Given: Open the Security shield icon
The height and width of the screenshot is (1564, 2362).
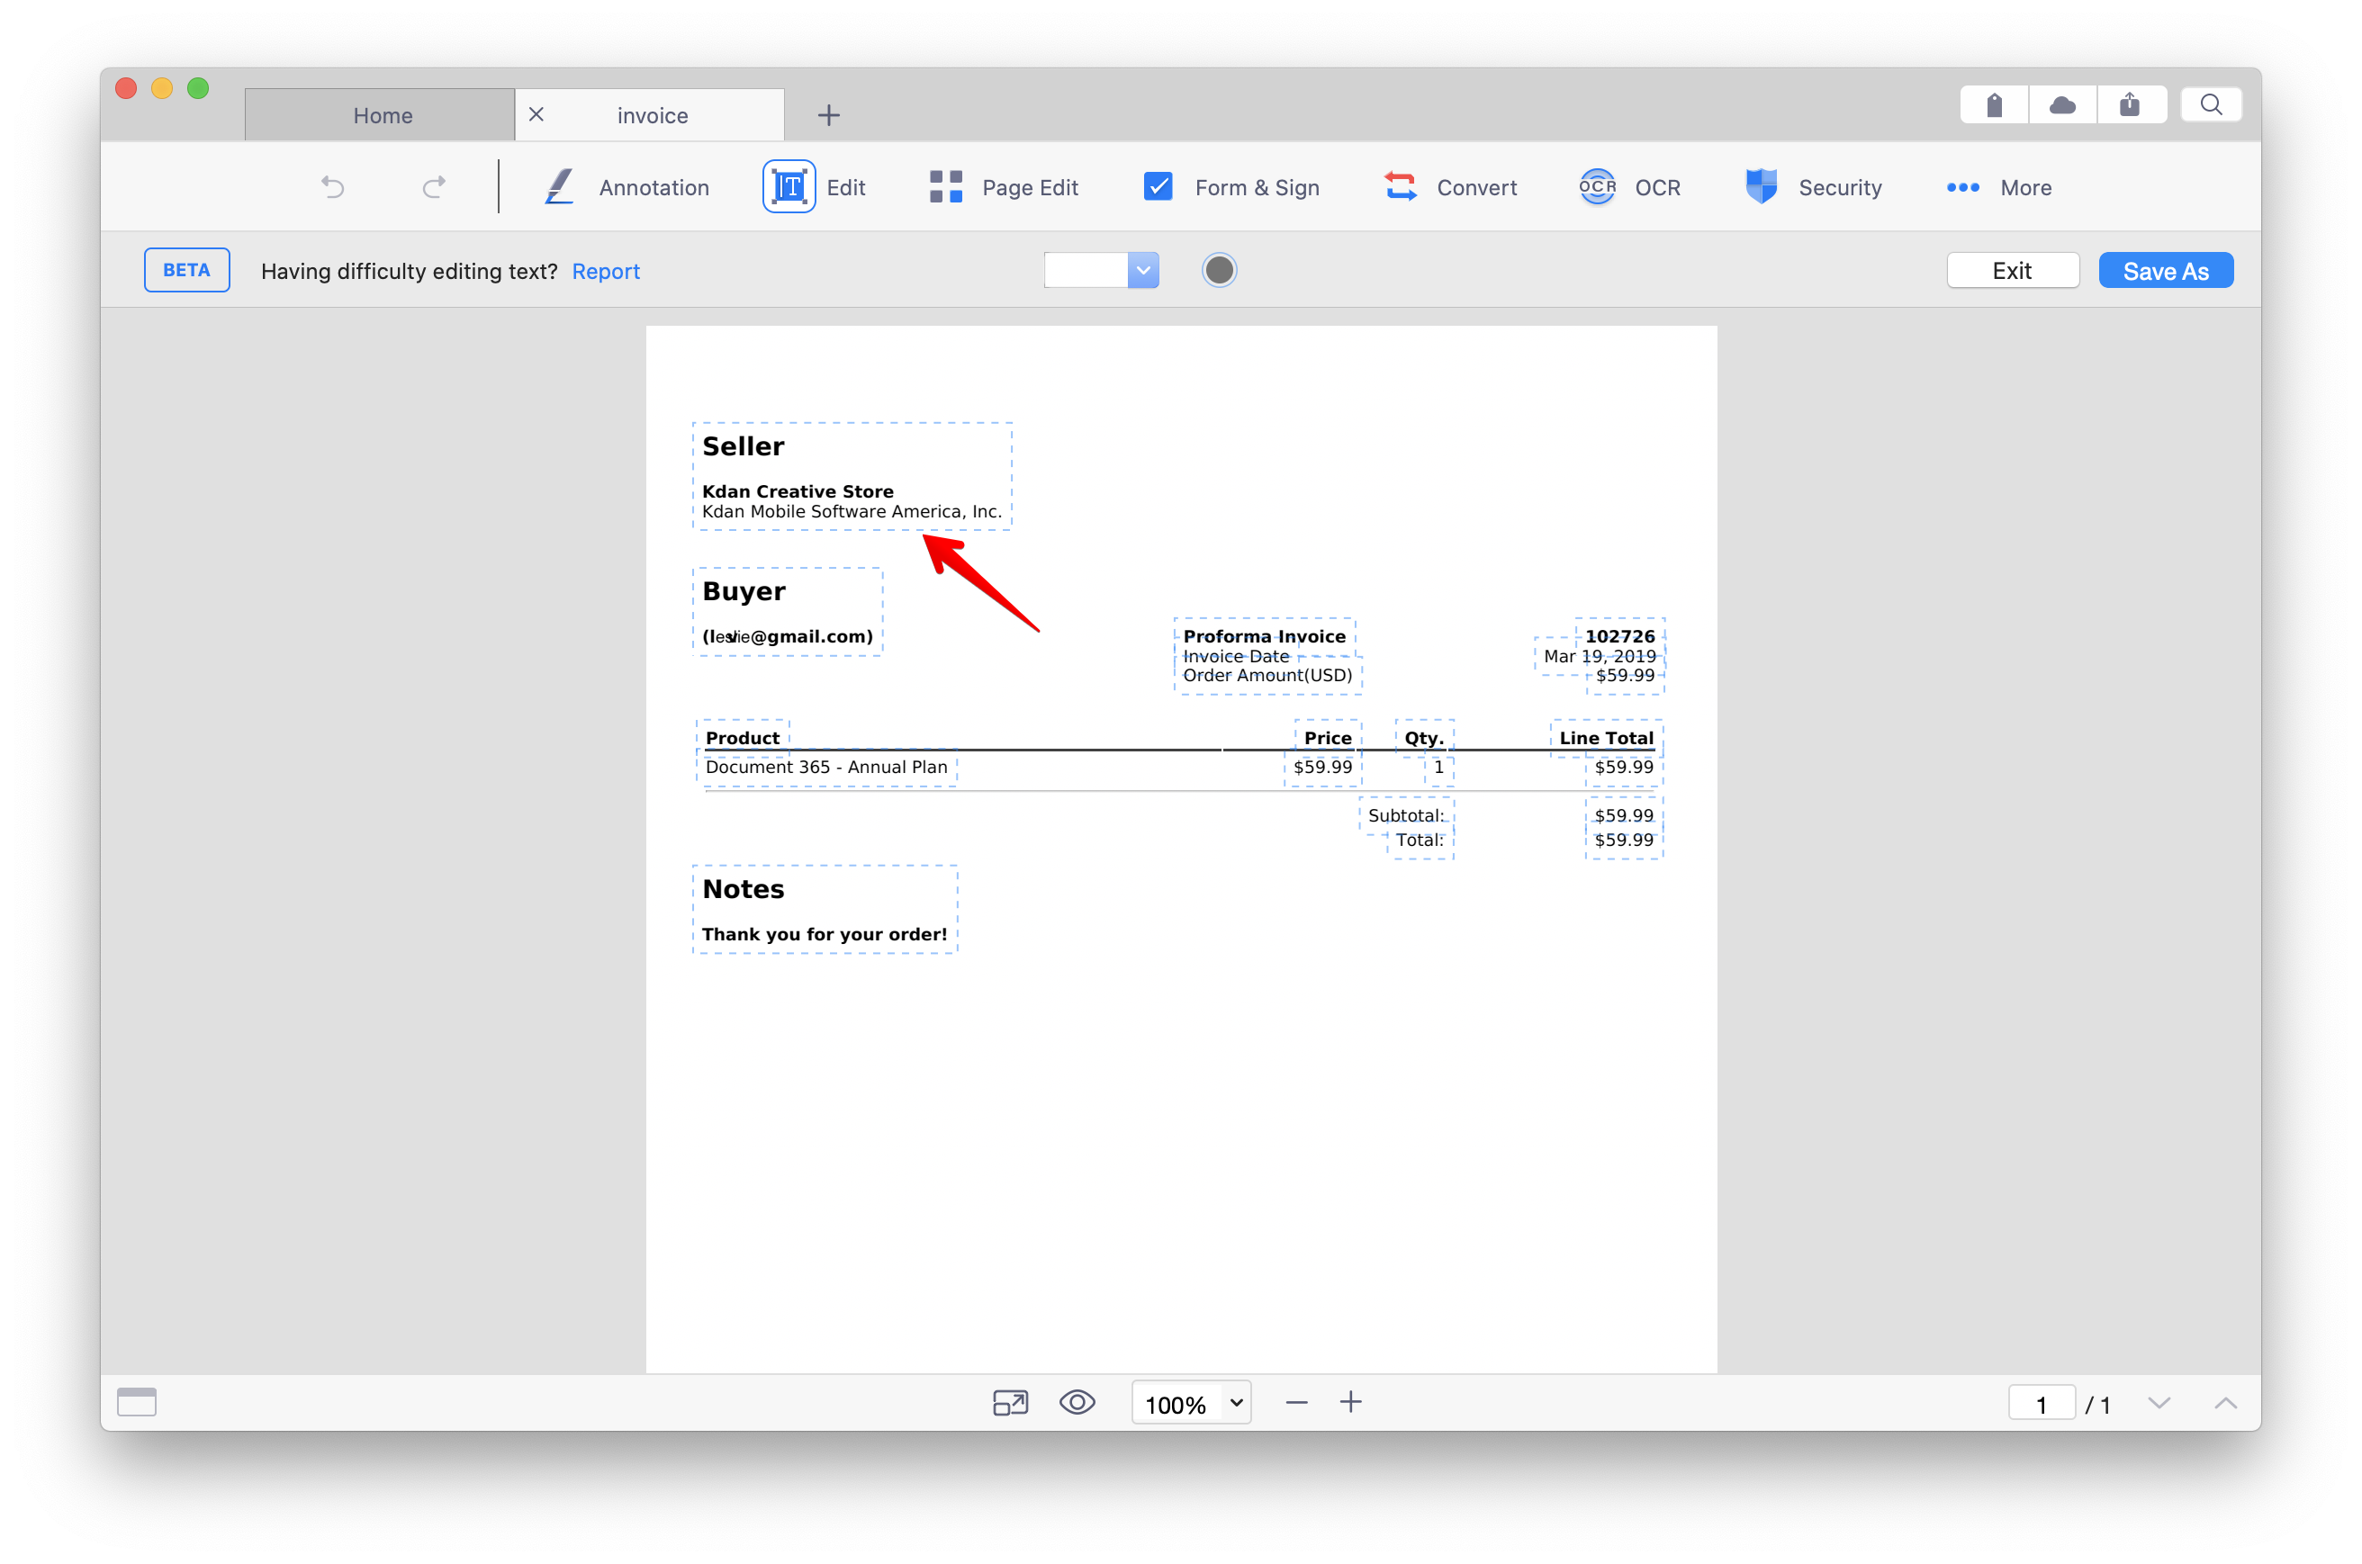Looking at the screenshot, I should pyautogui.click(x=1761, y=186).
